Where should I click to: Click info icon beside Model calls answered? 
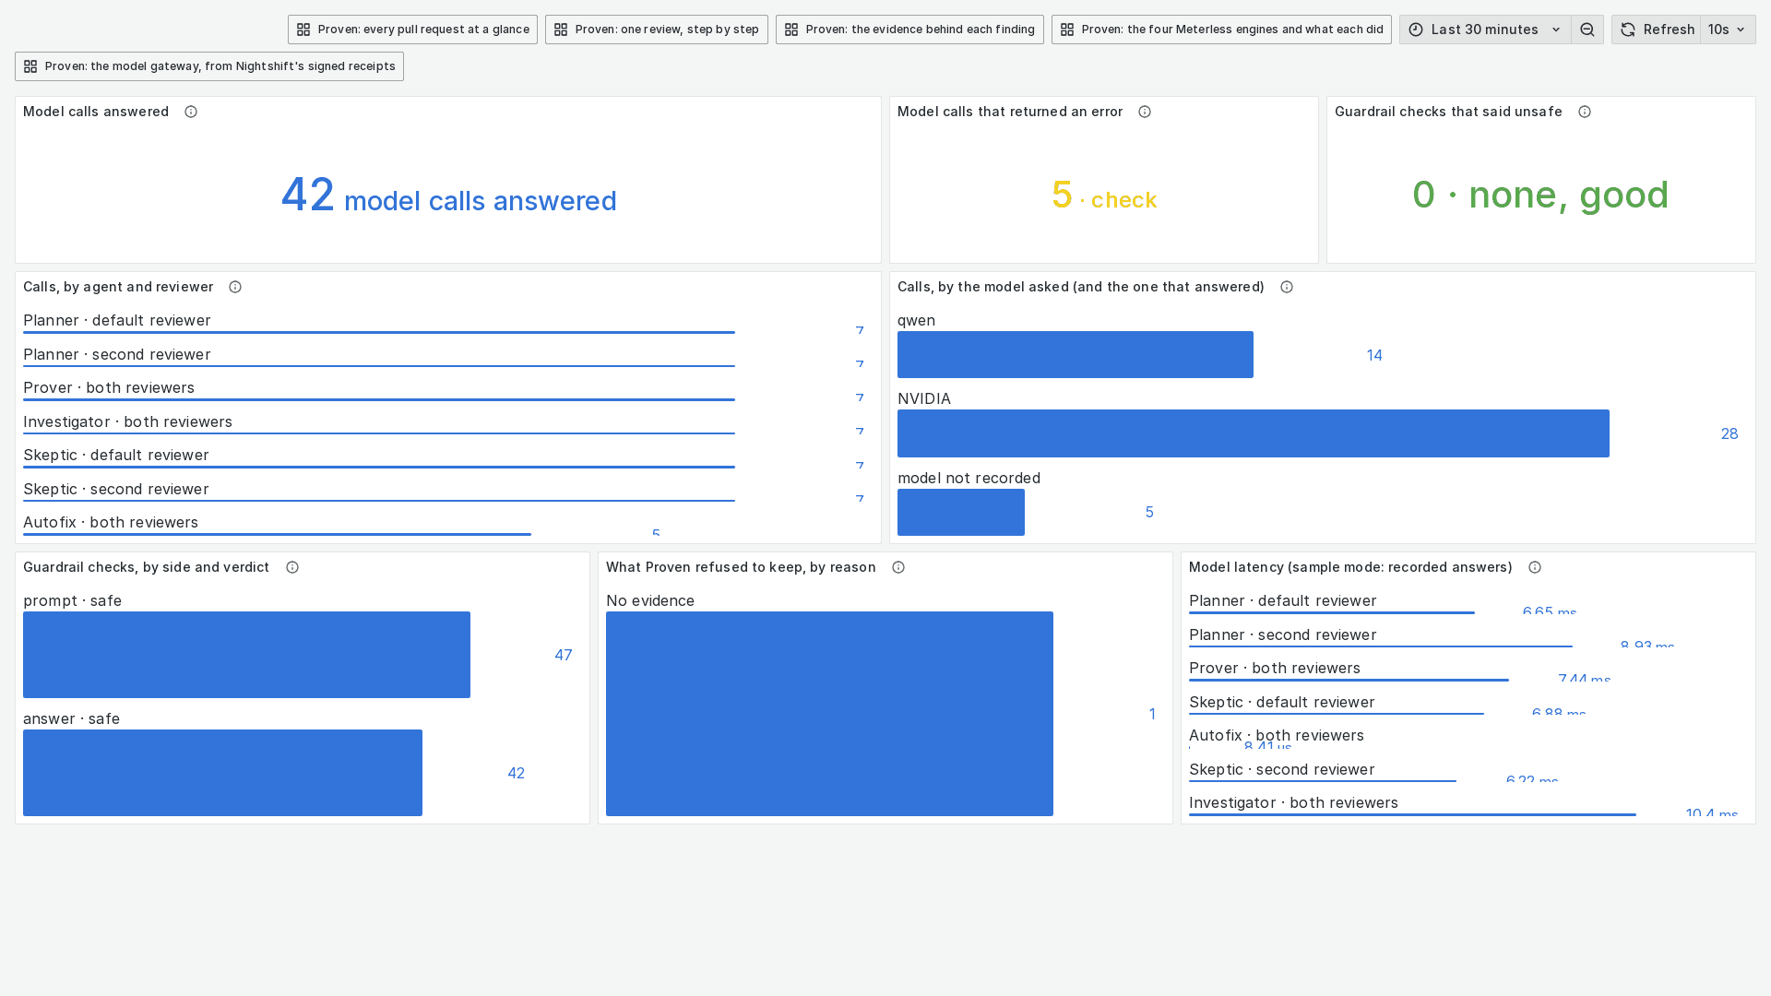(x=191, y=112)
